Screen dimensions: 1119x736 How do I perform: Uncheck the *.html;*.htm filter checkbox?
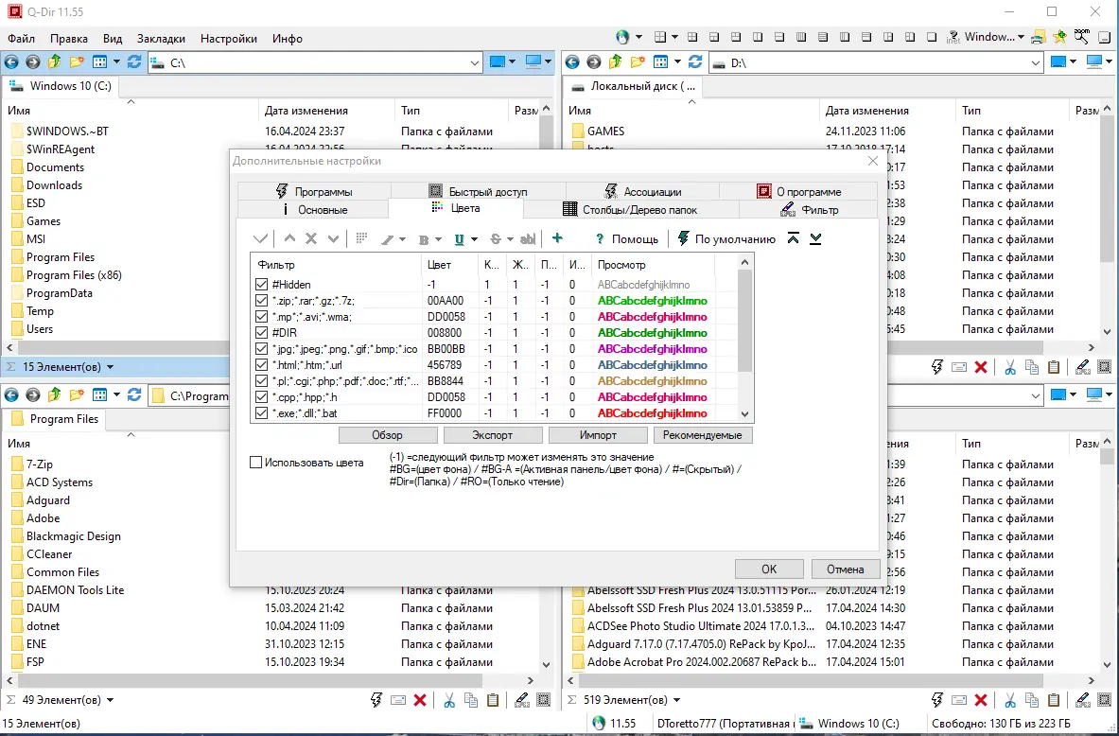pyautogui.click(x=262, y=365)
